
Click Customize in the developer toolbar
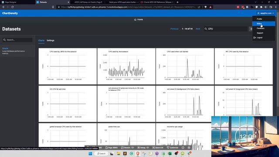[x=173, y=147]
